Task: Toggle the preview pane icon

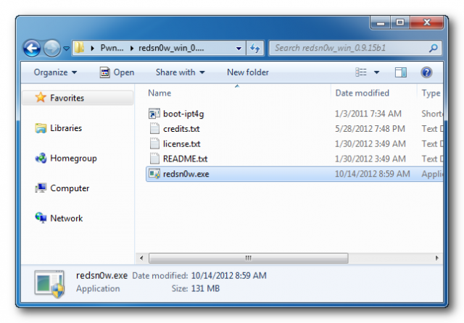Action: pyautogui.click(x=401, y=72)
